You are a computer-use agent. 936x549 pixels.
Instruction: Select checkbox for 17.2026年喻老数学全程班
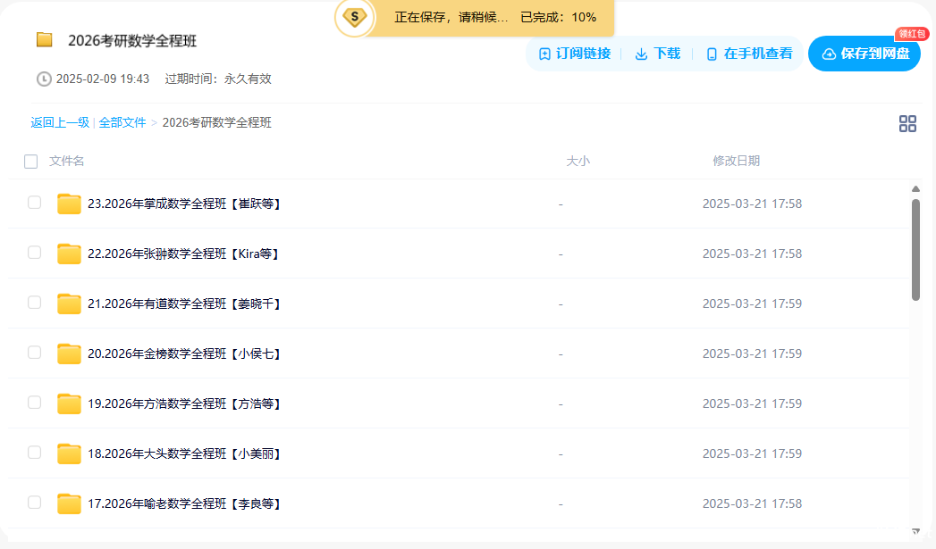(x=35, y=503)
